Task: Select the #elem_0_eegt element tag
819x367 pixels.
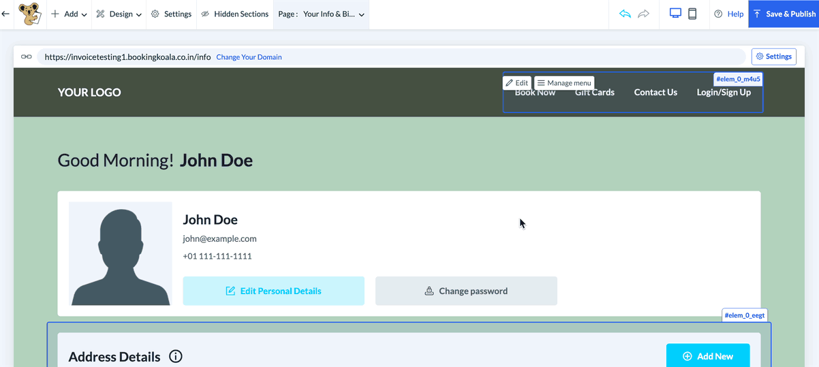Action: coord(745,316)
